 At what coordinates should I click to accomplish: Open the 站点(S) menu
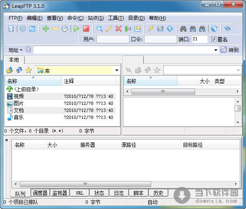[96, 18]
